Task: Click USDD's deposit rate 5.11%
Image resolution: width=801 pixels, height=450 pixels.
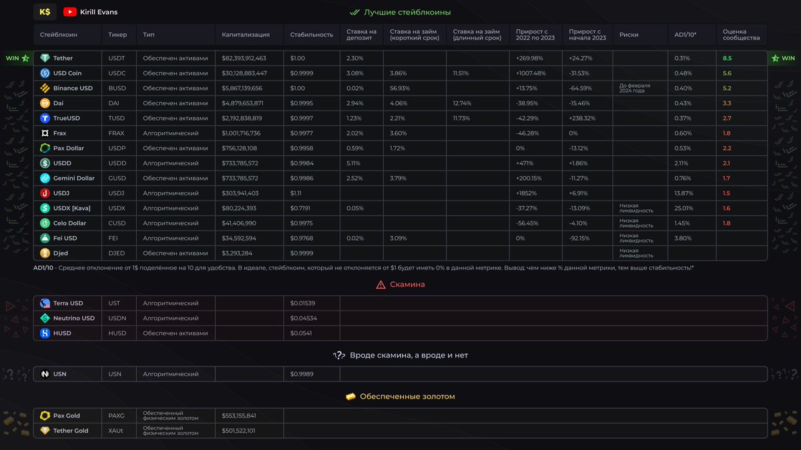Action: tap(354, 163)
